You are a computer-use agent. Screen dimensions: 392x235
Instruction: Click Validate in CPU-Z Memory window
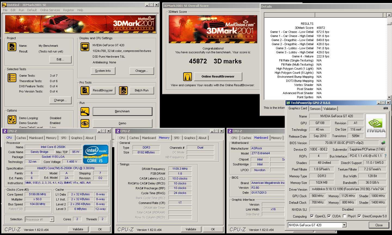point(191,229)
